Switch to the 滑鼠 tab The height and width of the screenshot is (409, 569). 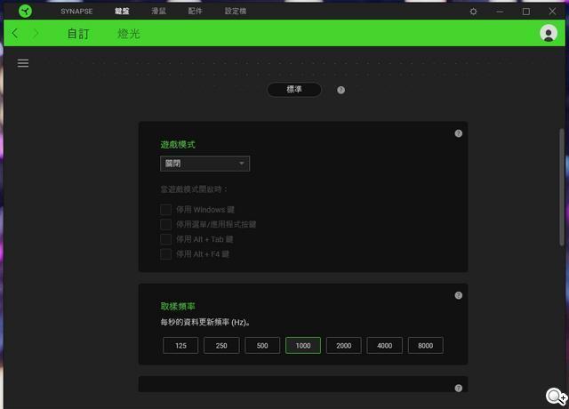[x=159, y=12]
